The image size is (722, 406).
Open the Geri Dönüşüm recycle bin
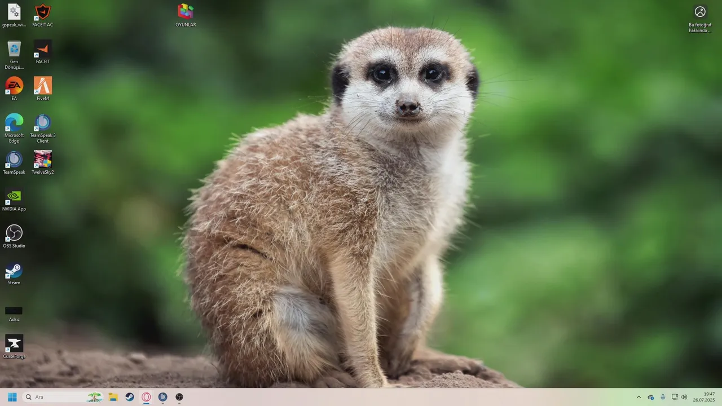(14, 55)
